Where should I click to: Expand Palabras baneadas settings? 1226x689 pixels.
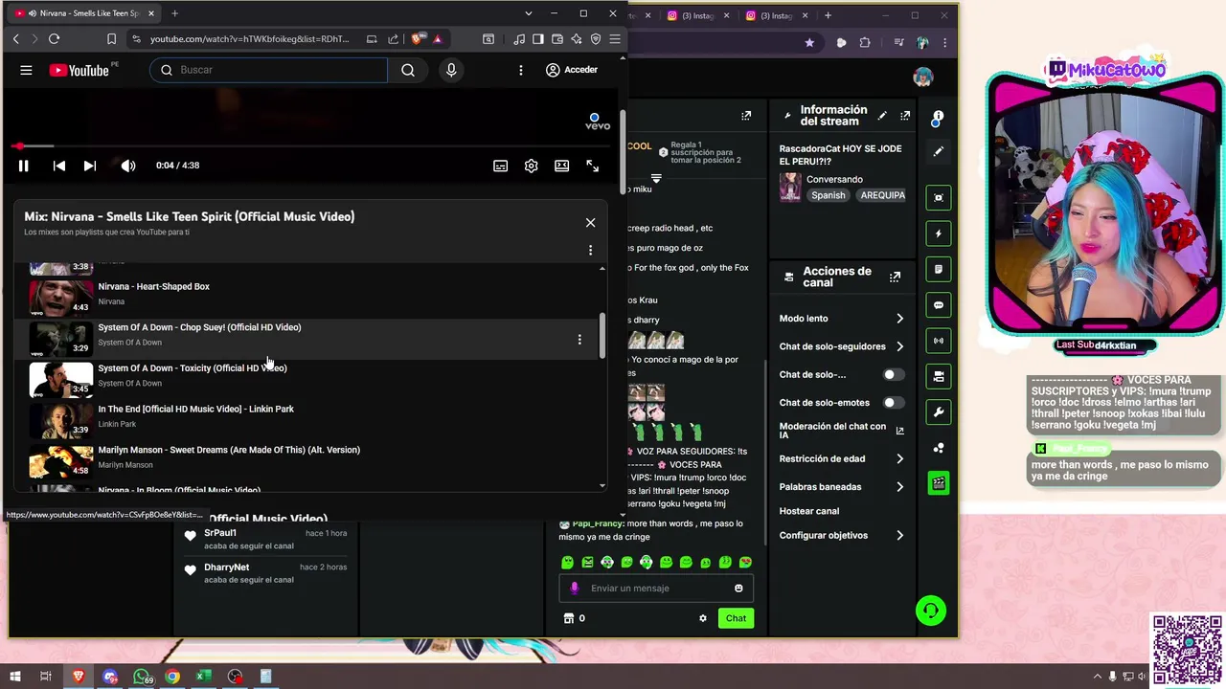[x=899, y=487]
